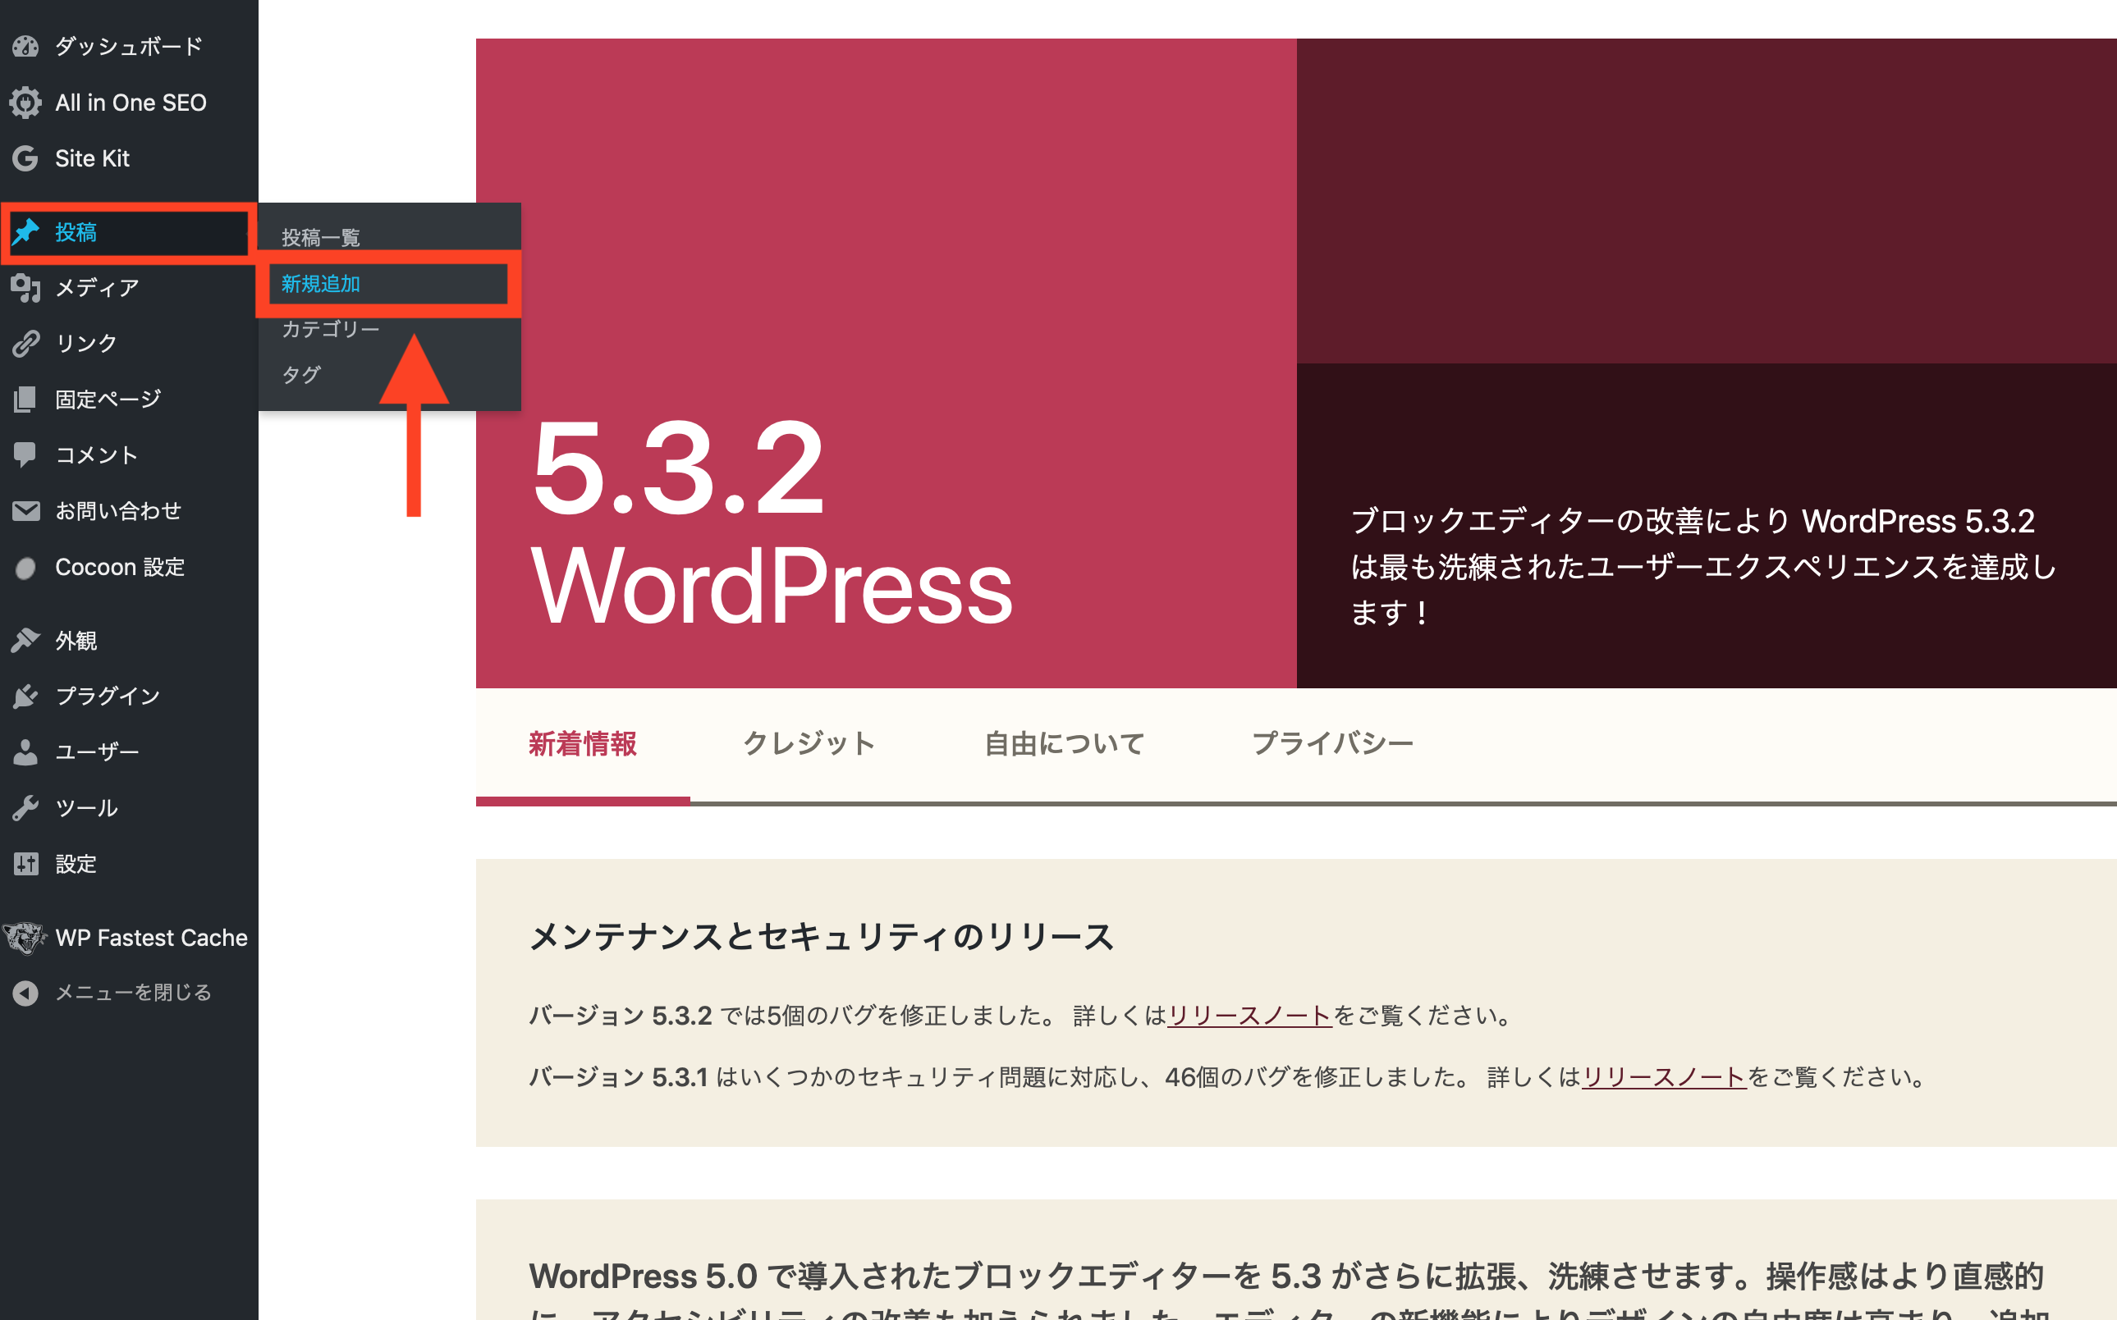Open カテゴリー in the posts submenu
The image size is (2117, 1320).
coord(330,329)
